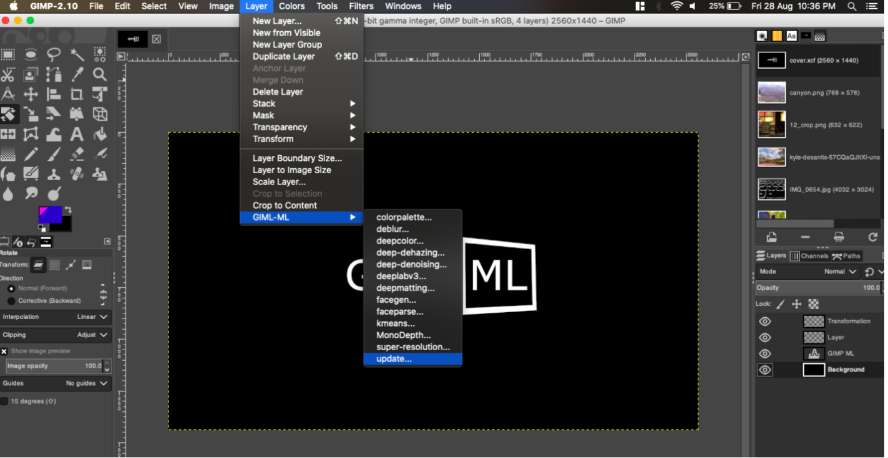Select the Paintbrush tool

pos(54,155)
